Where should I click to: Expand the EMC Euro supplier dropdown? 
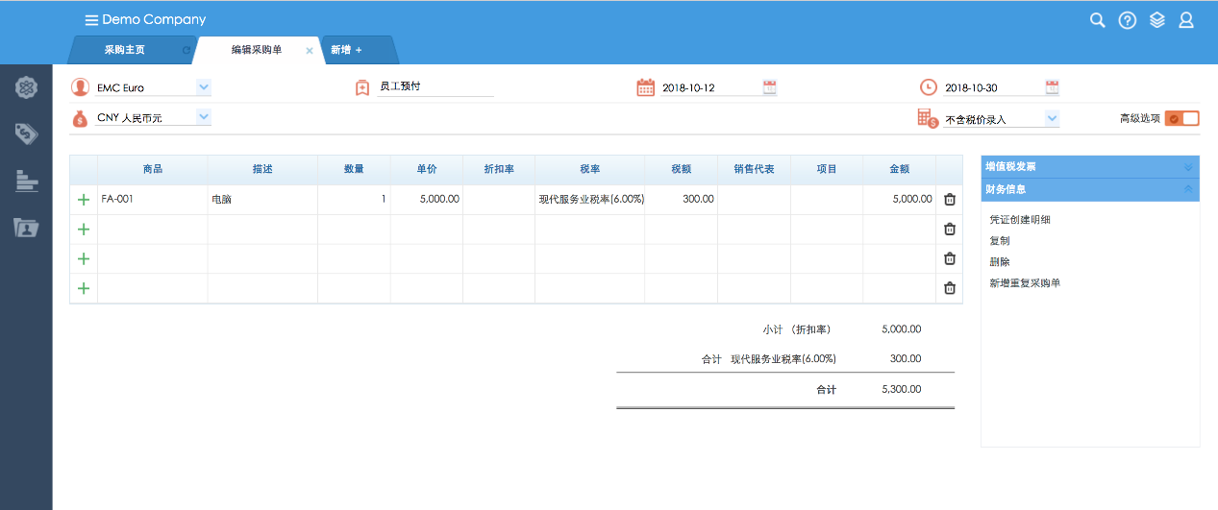(203, 87)
